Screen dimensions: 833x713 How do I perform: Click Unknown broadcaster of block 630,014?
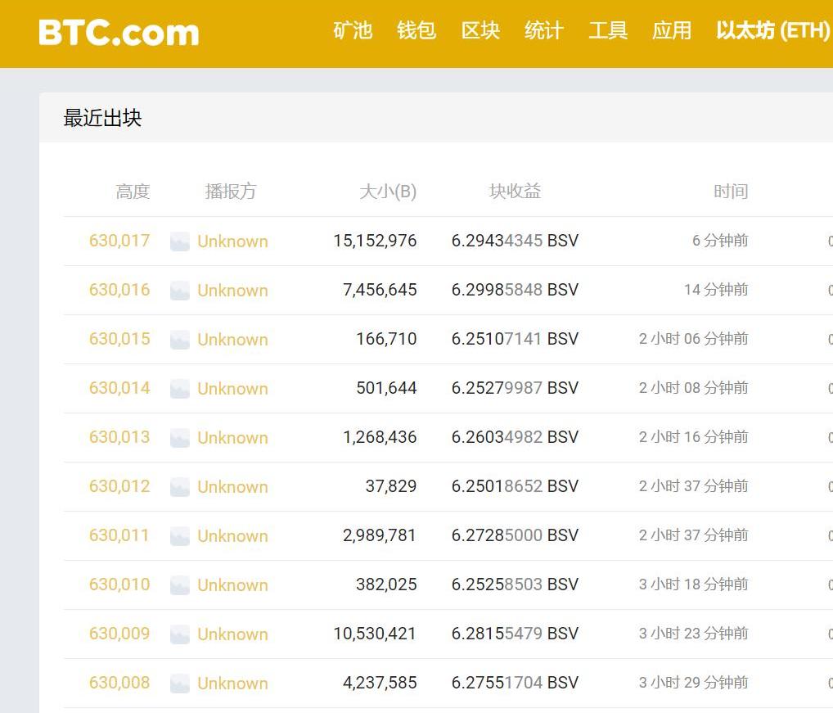[232, 389]
